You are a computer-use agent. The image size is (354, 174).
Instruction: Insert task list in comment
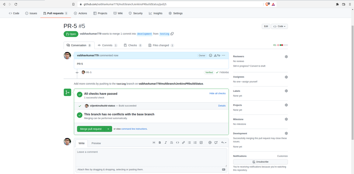pos(201,143)
